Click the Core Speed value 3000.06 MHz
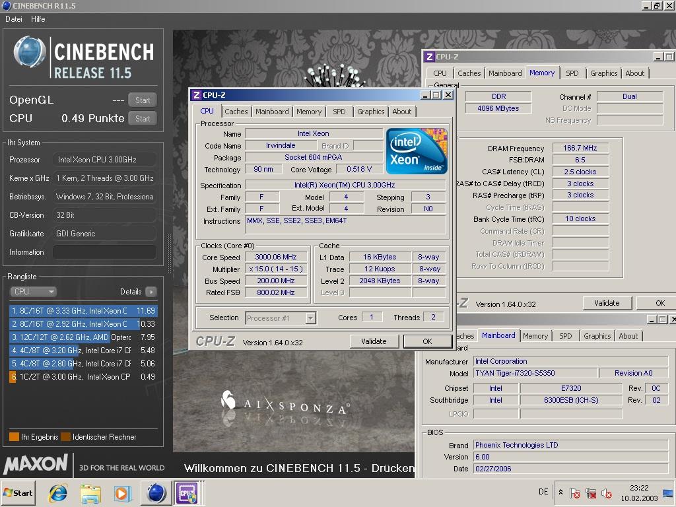The height and width of the screenshot is (507, 676). pos(276,257)
